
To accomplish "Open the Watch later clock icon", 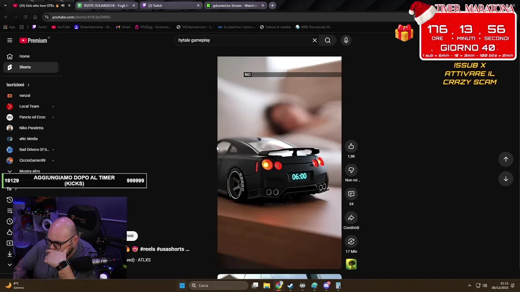I will click(10, 221).
